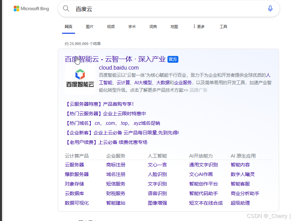
Task: Click the 文字识别 link
Action: pyautogui.click(x=157, y=184)
